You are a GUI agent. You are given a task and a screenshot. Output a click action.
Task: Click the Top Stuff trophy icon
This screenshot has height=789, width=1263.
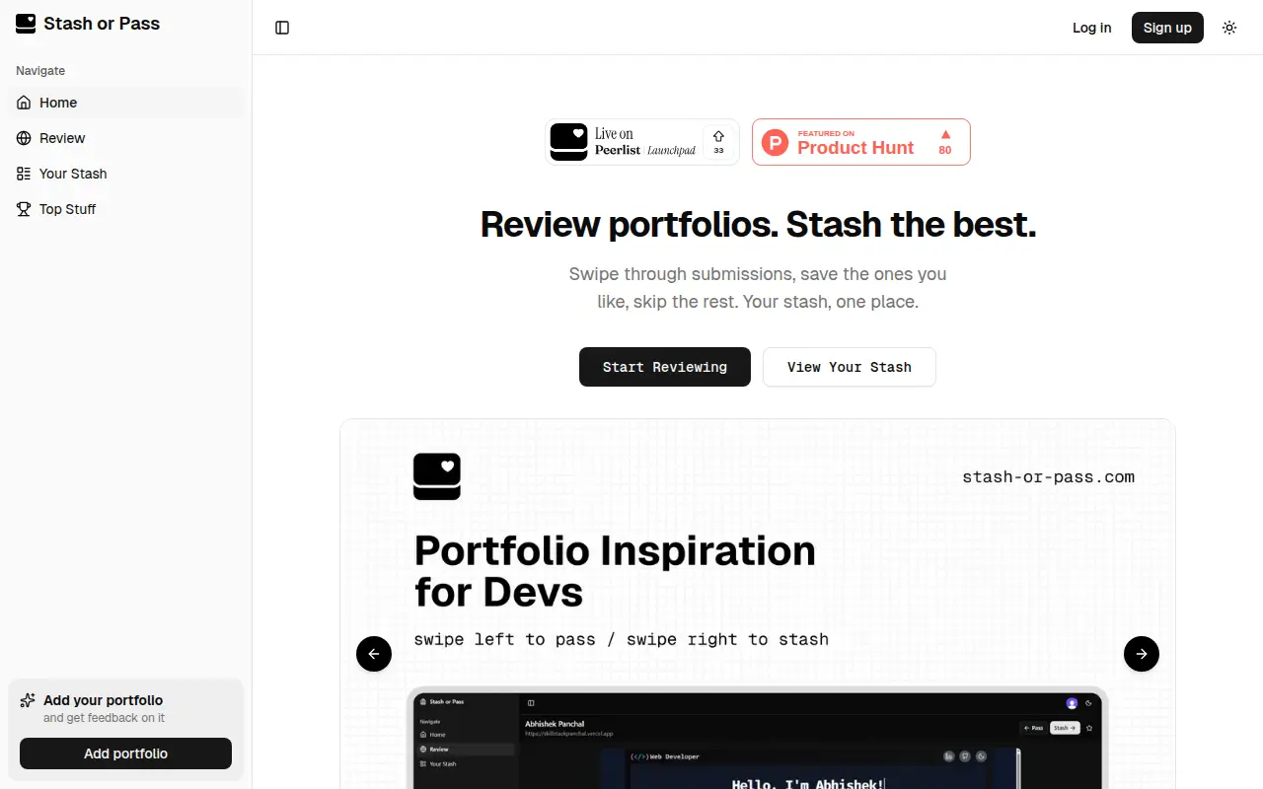click(24, 209)
